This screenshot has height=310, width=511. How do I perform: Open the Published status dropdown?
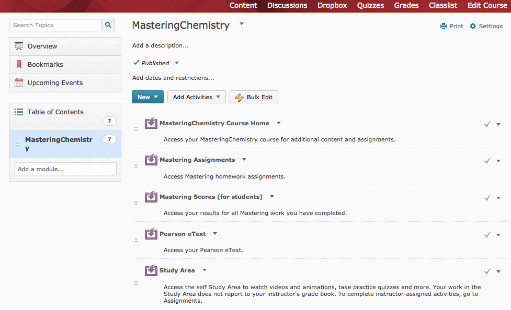177,63
